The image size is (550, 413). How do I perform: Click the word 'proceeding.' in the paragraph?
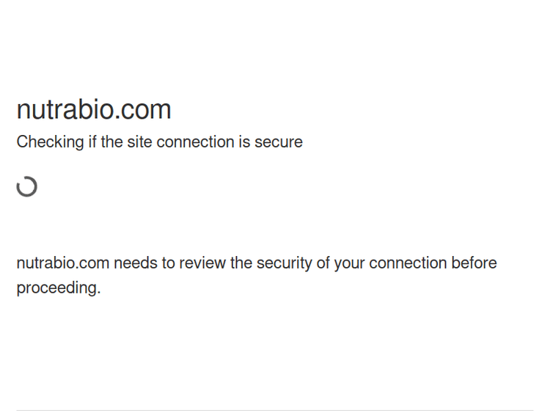pos(59,288)
